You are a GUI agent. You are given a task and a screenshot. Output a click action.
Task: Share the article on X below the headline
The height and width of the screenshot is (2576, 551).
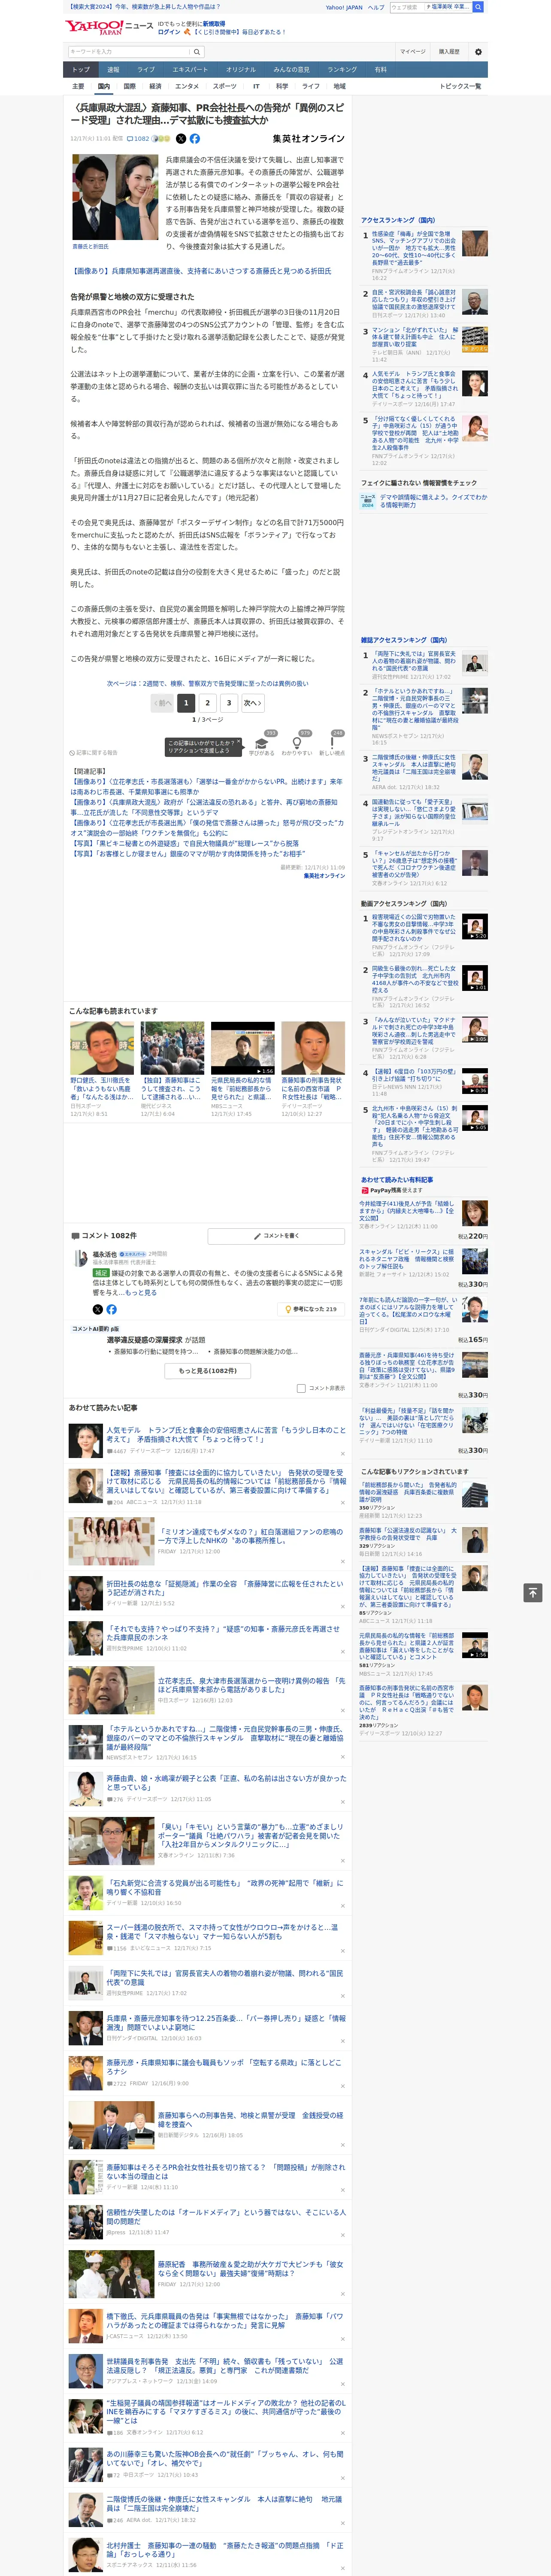[181, 139]
